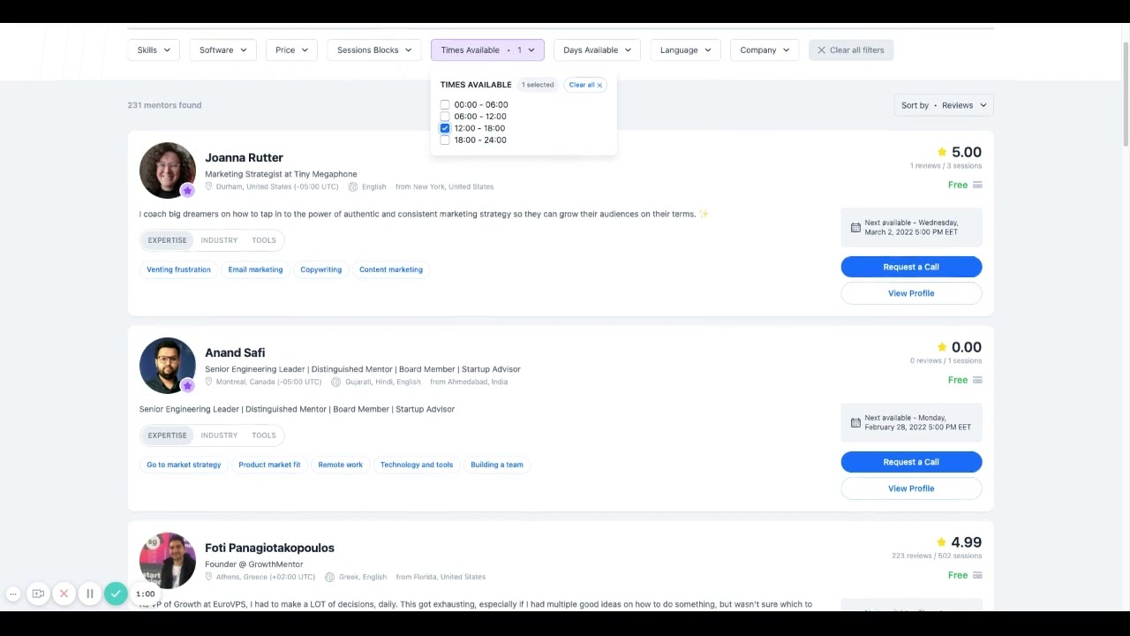Click the card icon beside Joanna's Free

pos(977,185)
